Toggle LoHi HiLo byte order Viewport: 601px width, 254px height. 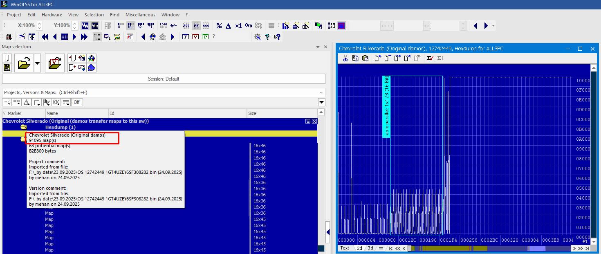click(164, 26)
